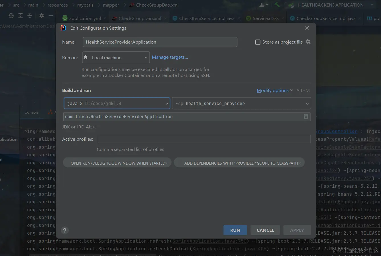The height and width of the screenshot is (256, 381).
Task: Click the resources breadcrumb in the navigation bar
Action: coord(58,5)
